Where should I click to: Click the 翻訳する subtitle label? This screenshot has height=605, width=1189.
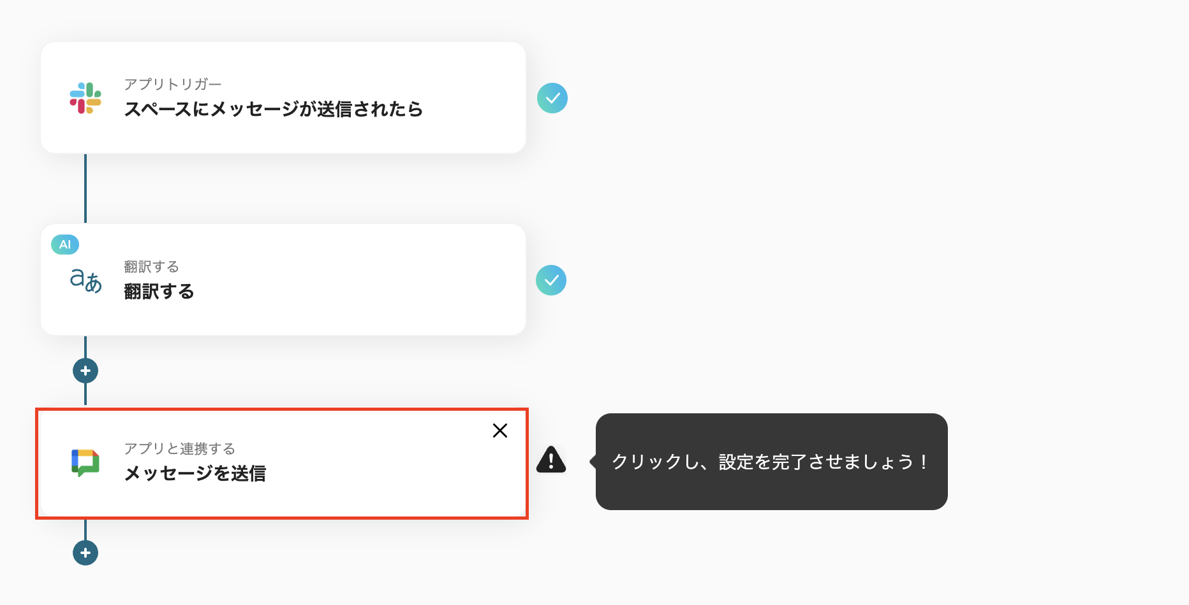click(x=151, y=267)
